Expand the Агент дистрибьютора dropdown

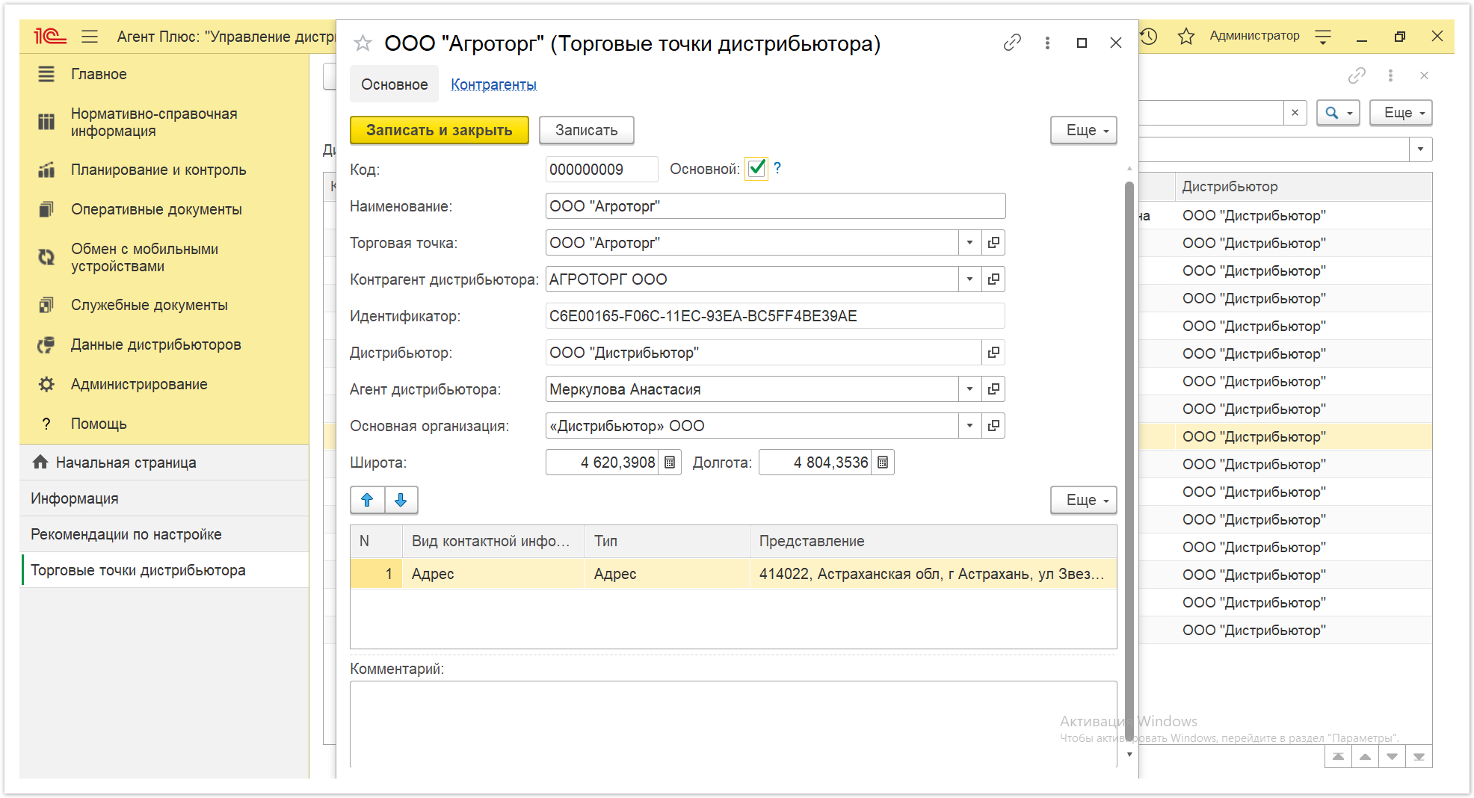[x=969, y=389]
